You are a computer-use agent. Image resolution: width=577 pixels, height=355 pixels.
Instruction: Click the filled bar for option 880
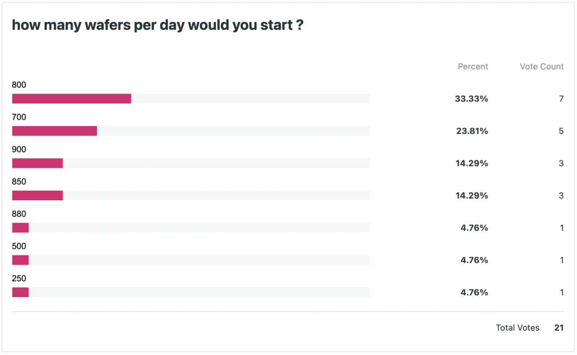pyautogui.click(x=20, y=228)
